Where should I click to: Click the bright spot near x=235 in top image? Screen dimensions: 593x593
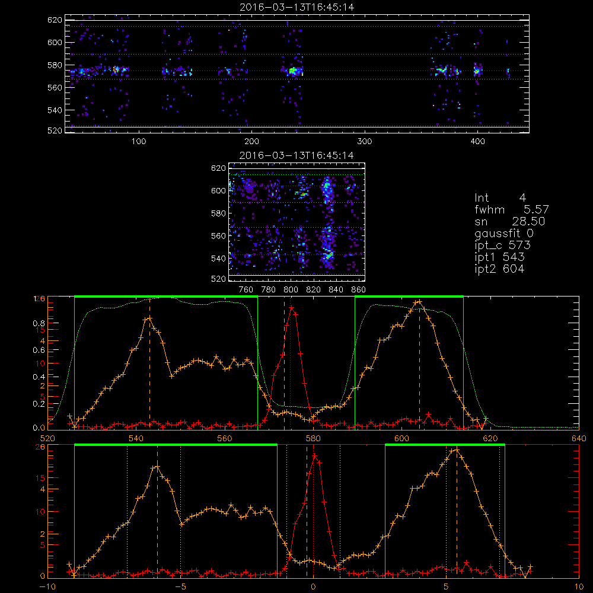tap(293, 71)
